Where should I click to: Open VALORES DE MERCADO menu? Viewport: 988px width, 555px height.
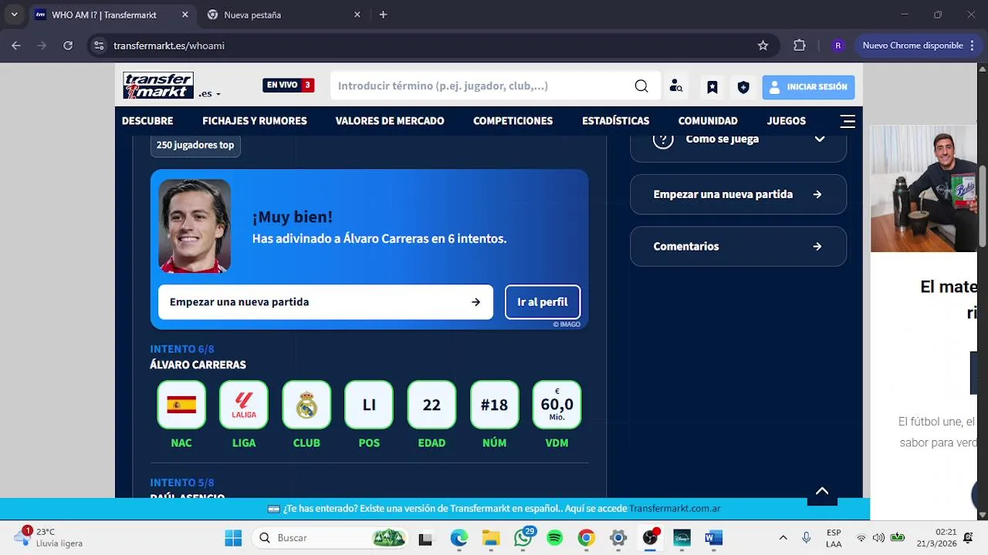pyautogui.click(x=390, y=121)
